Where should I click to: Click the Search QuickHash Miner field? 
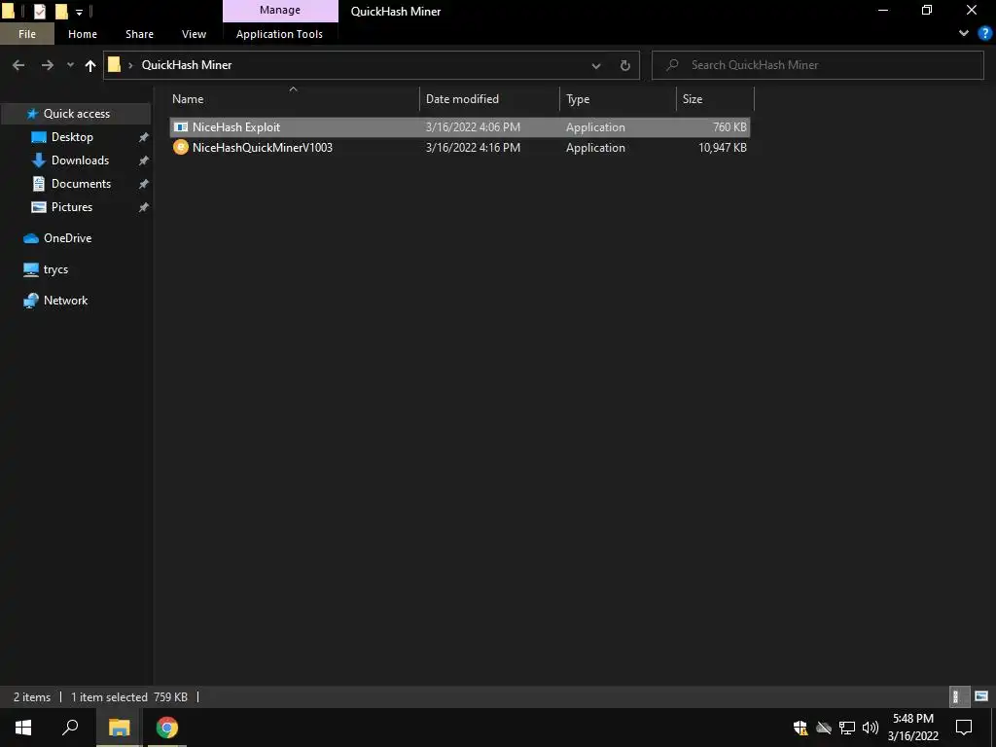(x=817, y=65)
